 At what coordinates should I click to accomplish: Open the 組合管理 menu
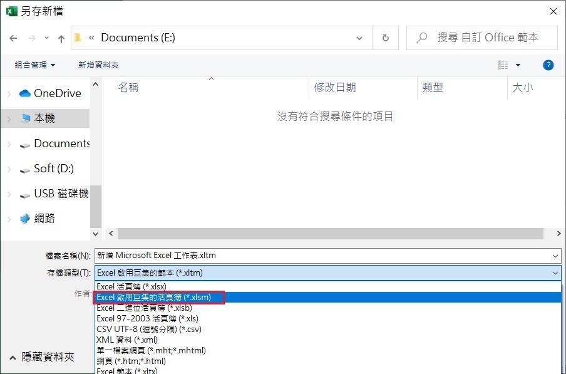tap(34, 65)
